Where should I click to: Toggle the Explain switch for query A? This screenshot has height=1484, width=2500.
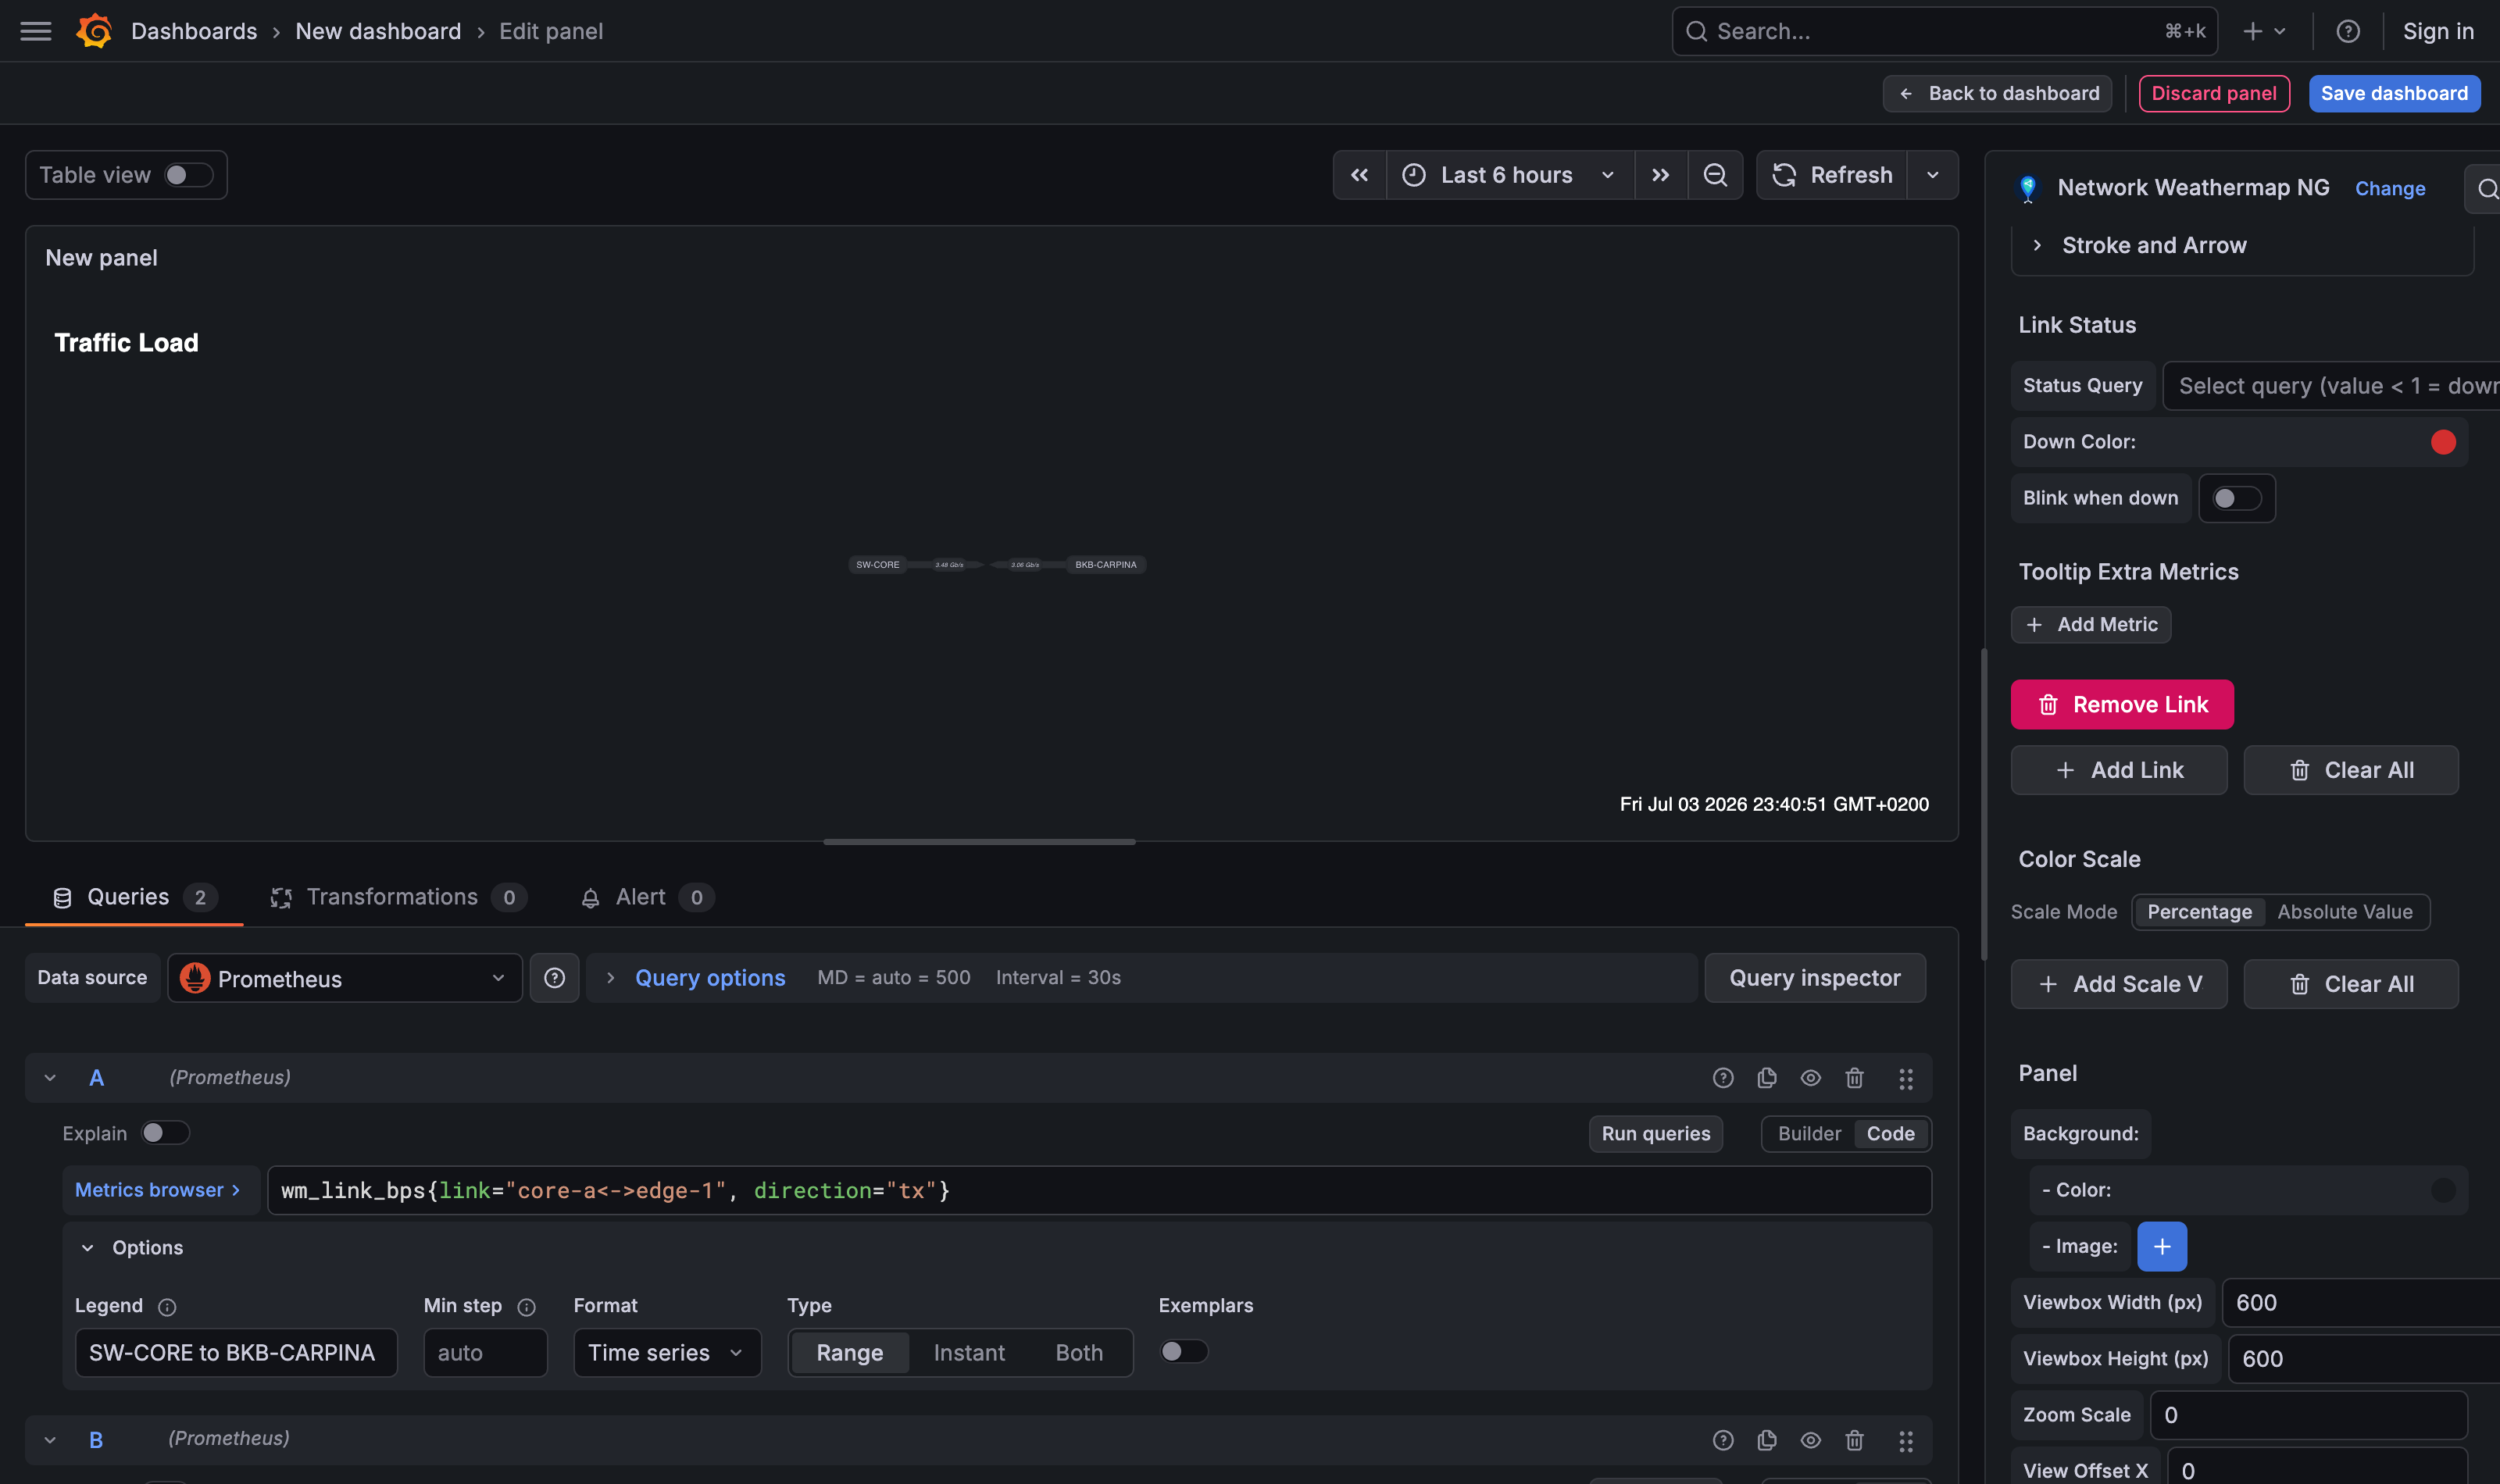pyautogui.click(x=165, y=1132)
